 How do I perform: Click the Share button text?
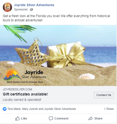click(x=98, y=118)
